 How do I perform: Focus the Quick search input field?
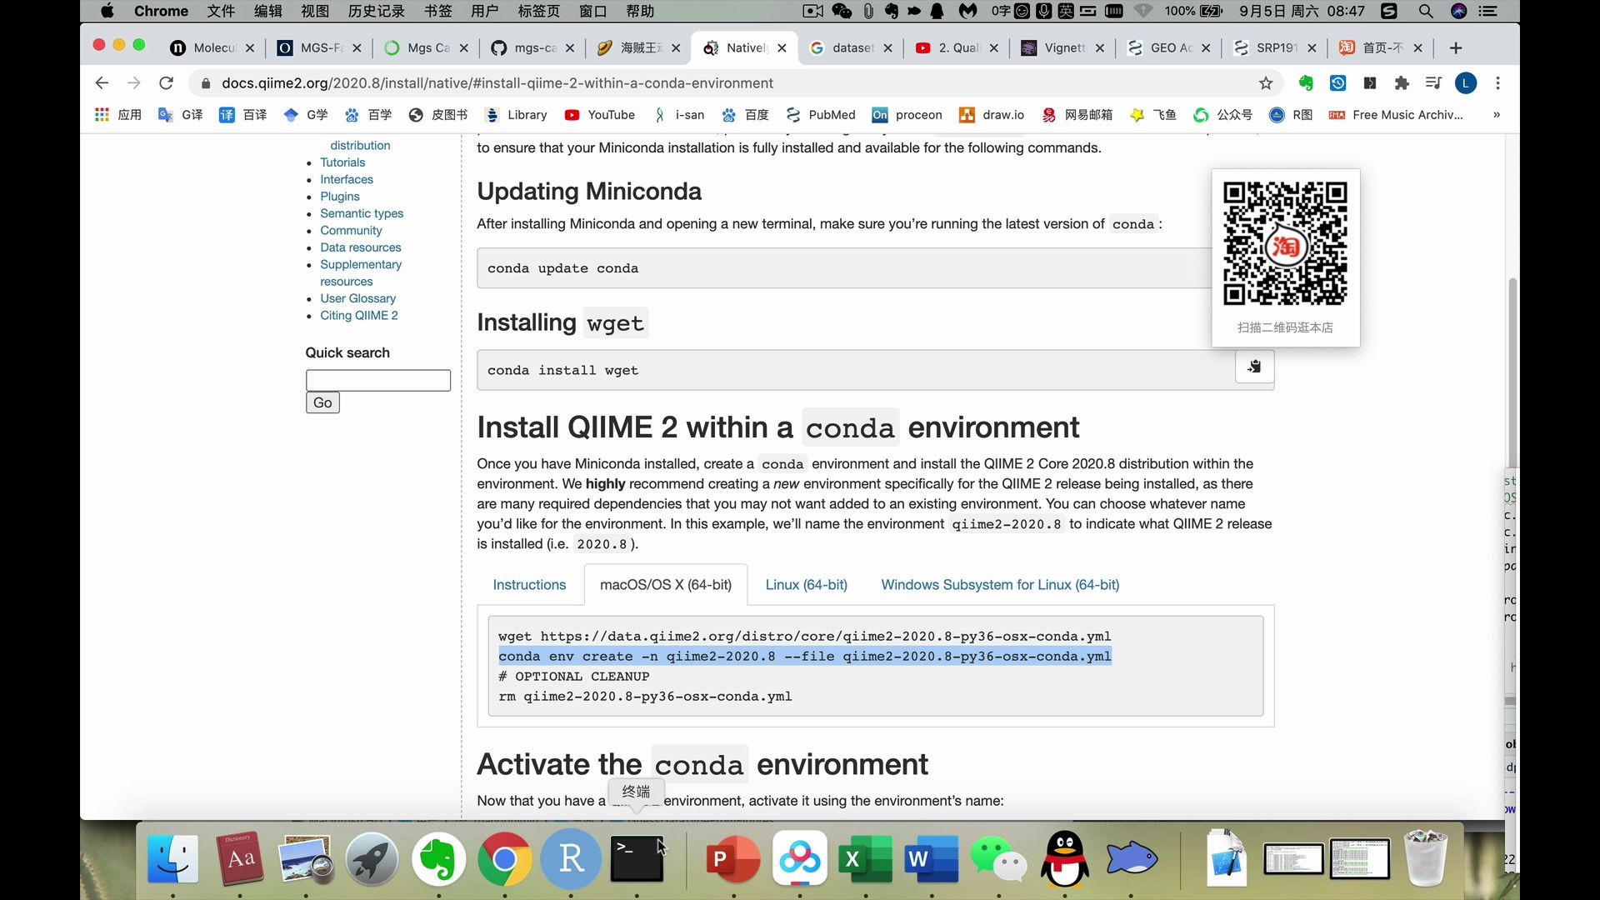click(378, 380)
